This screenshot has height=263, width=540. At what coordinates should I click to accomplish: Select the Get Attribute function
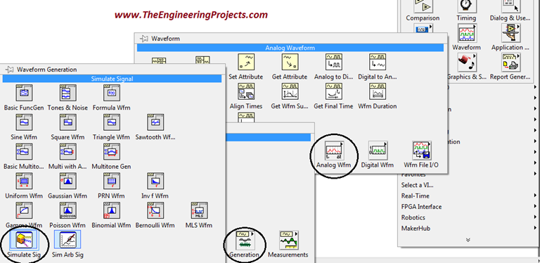[x=290, y=62]
